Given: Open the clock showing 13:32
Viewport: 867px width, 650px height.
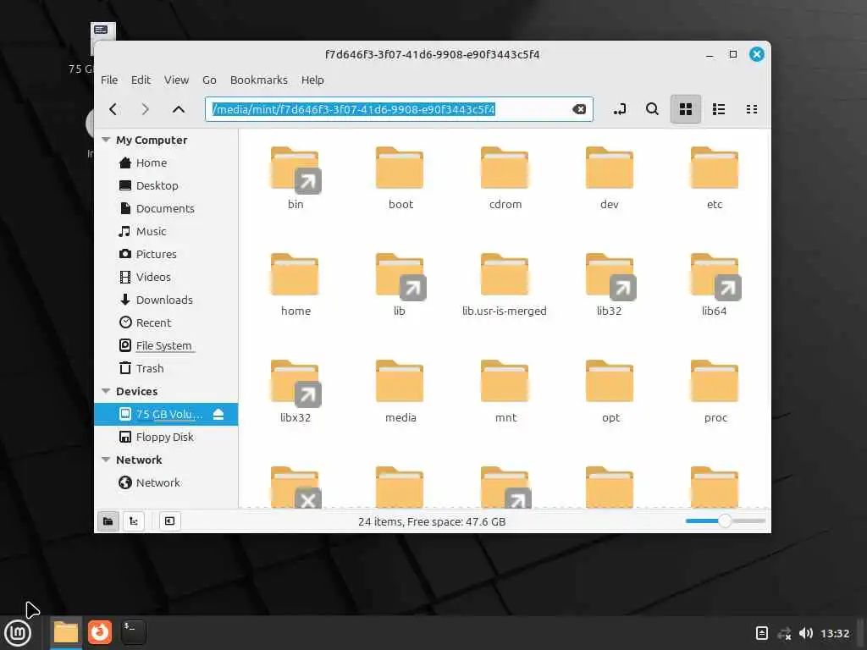Looking at the screenshot, I should (834, 633).
